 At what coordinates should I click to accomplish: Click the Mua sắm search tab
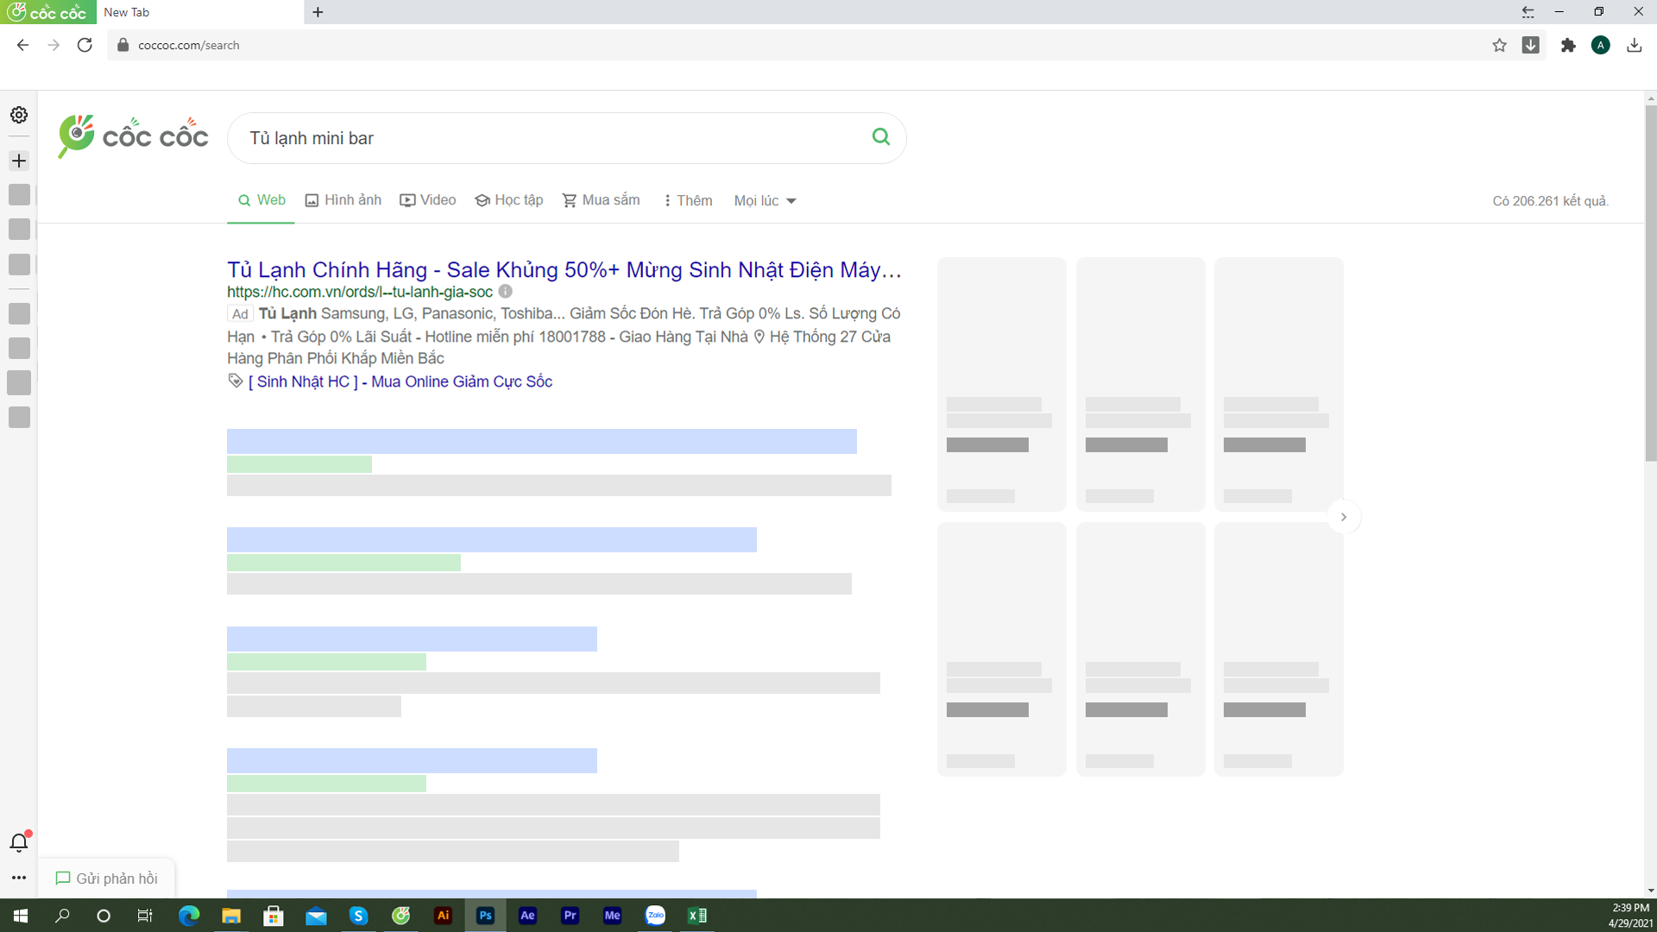(x=600, y=200)
